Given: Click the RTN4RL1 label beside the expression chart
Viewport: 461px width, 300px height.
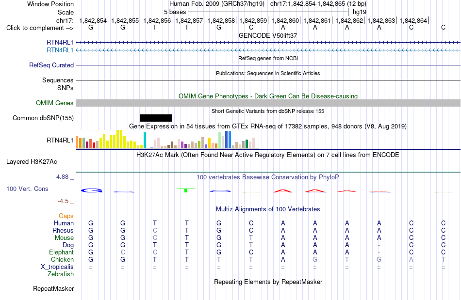Looking at the screenshot, I should [x=60, y=141].
